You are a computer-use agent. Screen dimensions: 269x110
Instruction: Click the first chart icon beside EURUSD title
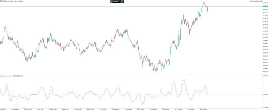click(x=1, y=1)
